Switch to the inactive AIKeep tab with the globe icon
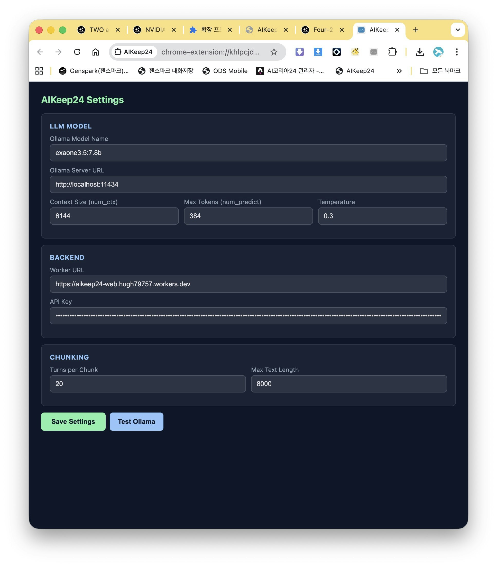497x567 pixels. pyautogui.click(x=266, y=30)
